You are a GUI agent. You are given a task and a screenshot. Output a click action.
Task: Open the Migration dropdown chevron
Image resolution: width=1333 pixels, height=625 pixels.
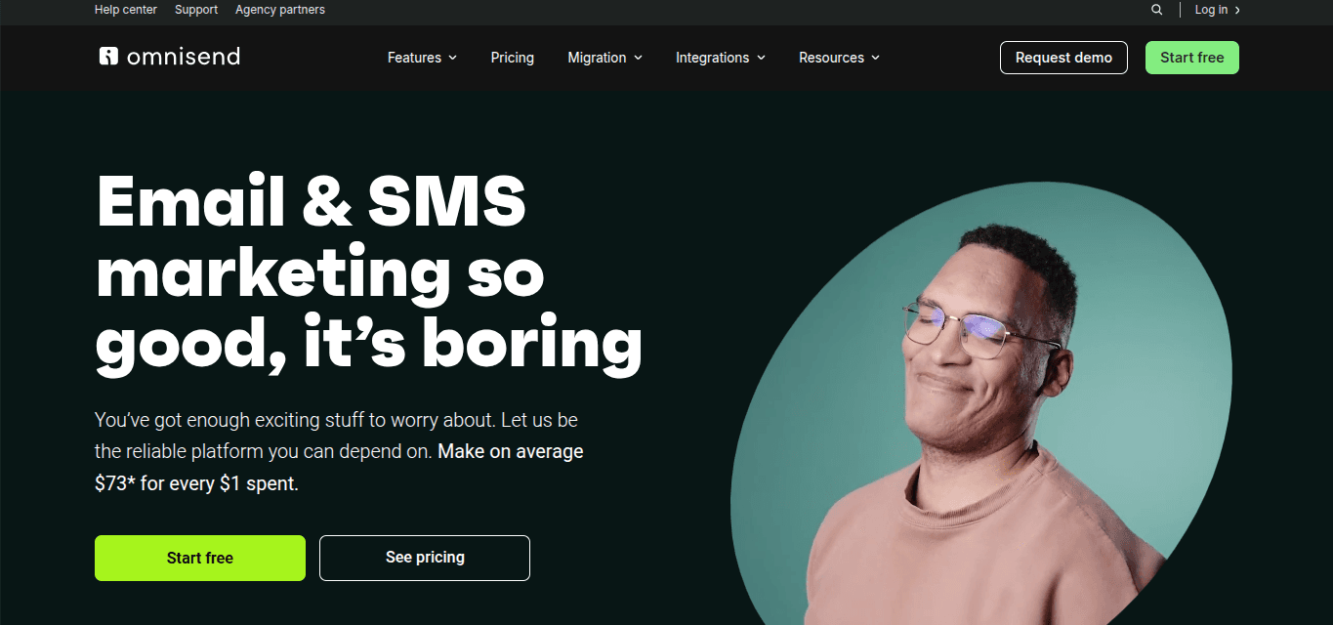pyautogui.click(x=639, y=58)
